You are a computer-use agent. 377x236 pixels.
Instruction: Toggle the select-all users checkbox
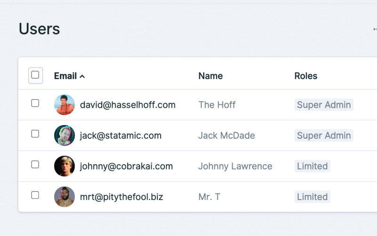35,75
